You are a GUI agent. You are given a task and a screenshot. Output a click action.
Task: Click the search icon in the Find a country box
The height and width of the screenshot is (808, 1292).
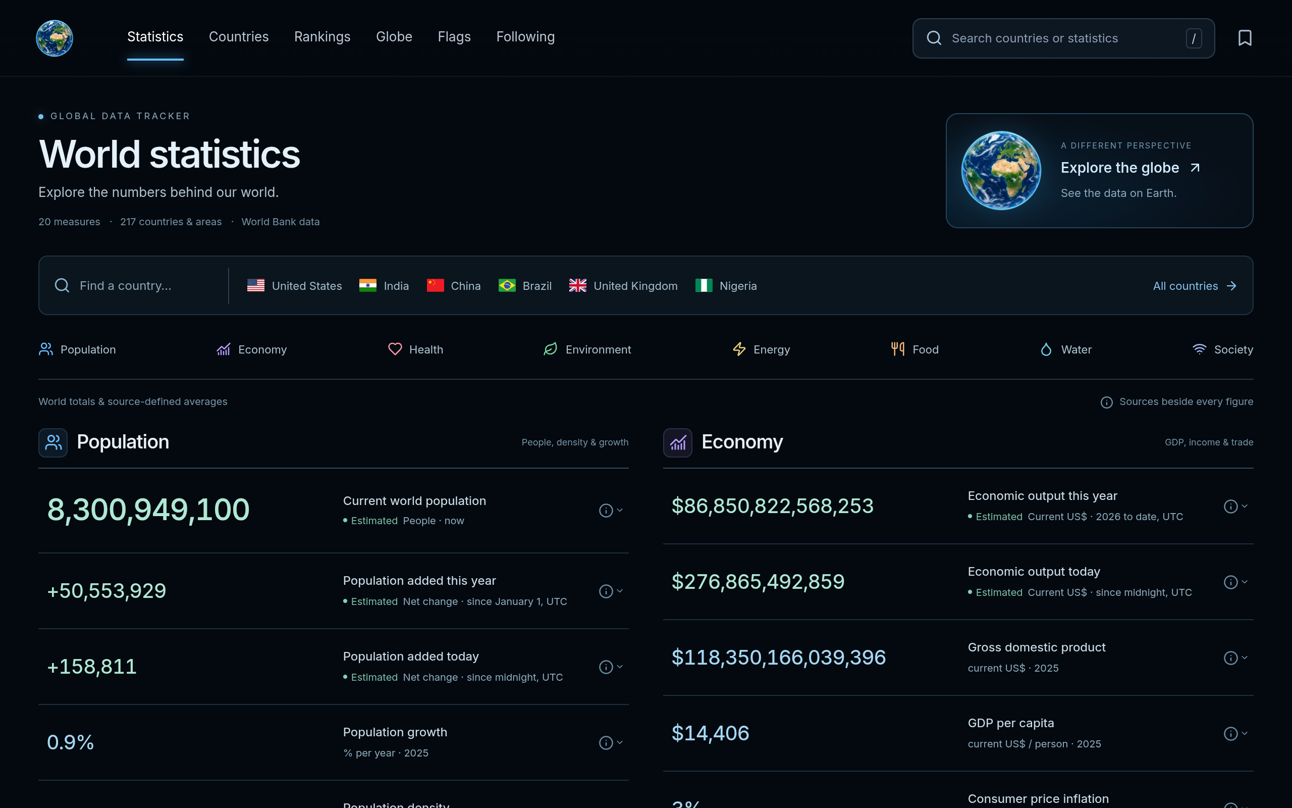pyautogui.click(x=62, y=286)
